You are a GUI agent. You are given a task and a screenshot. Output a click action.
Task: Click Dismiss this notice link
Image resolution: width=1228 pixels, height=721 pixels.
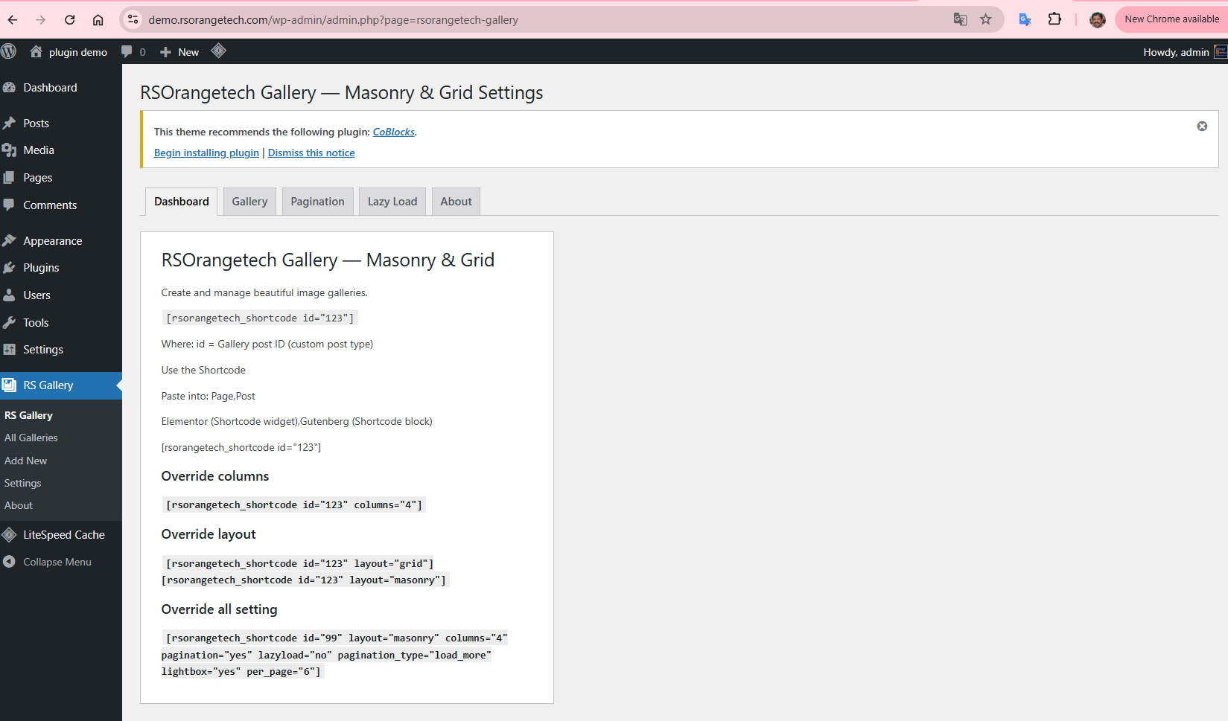tap(311, 153)
